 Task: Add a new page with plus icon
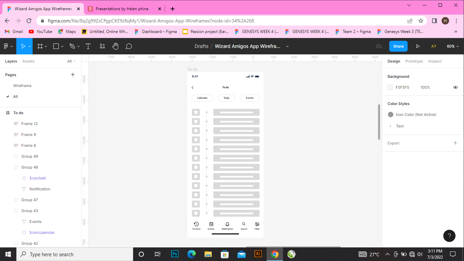[73, 75]
